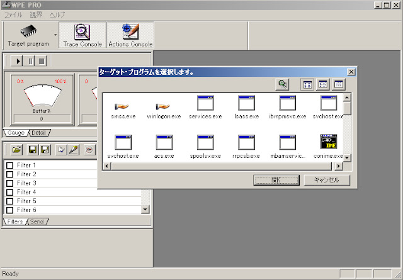Close the target program dialog

351,72
